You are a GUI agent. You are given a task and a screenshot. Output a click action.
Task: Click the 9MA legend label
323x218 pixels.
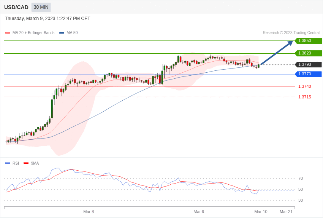tap(35, 163)
